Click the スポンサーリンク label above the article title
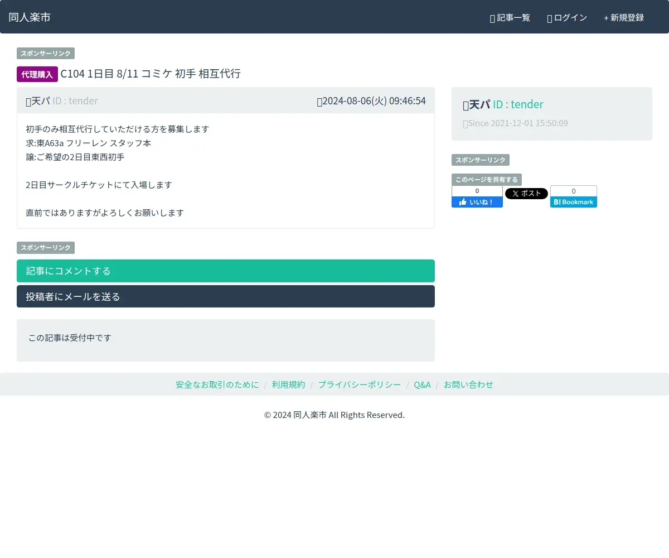This screenshot has width=669, height=558. 46,54
